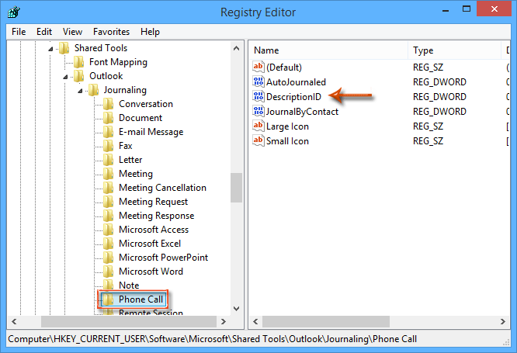The height and width of the screenshot is (353, 517).
Task: Collapse the Shared Tools tree node
Action: click(51, 48)
